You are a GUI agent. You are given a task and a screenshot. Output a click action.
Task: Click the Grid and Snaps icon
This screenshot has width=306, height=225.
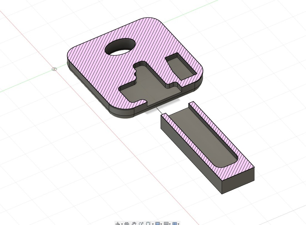(x=166, y=223)
